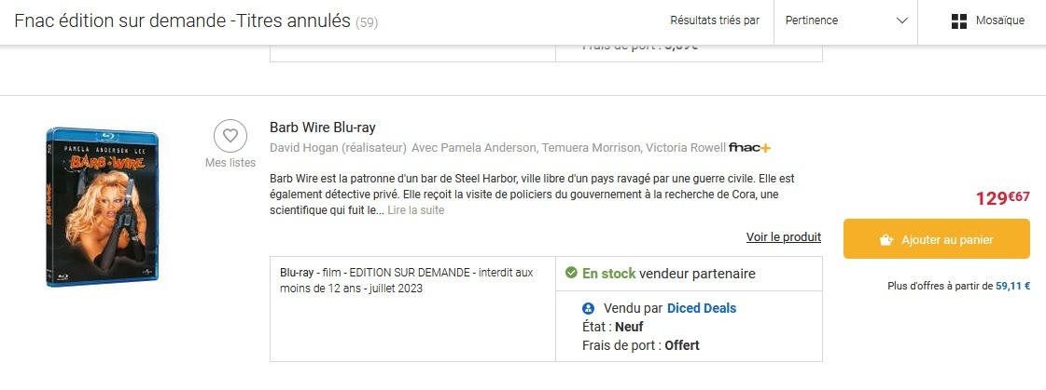The height and width of the screenshot is (390, 1046).
Task: Open the Pertinence sort dropdown
Action: [845, 21]
